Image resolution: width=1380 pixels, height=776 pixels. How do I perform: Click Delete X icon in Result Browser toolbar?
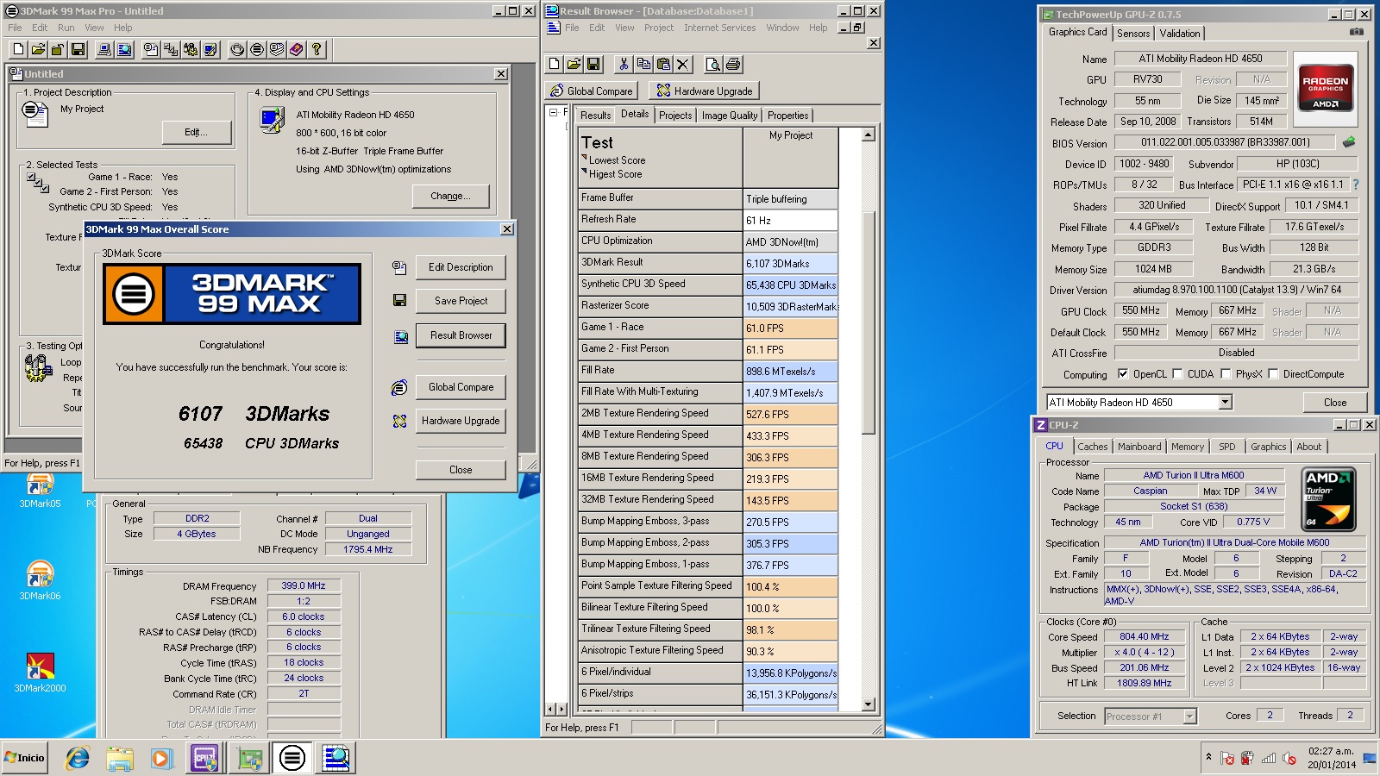pos(683,64)
